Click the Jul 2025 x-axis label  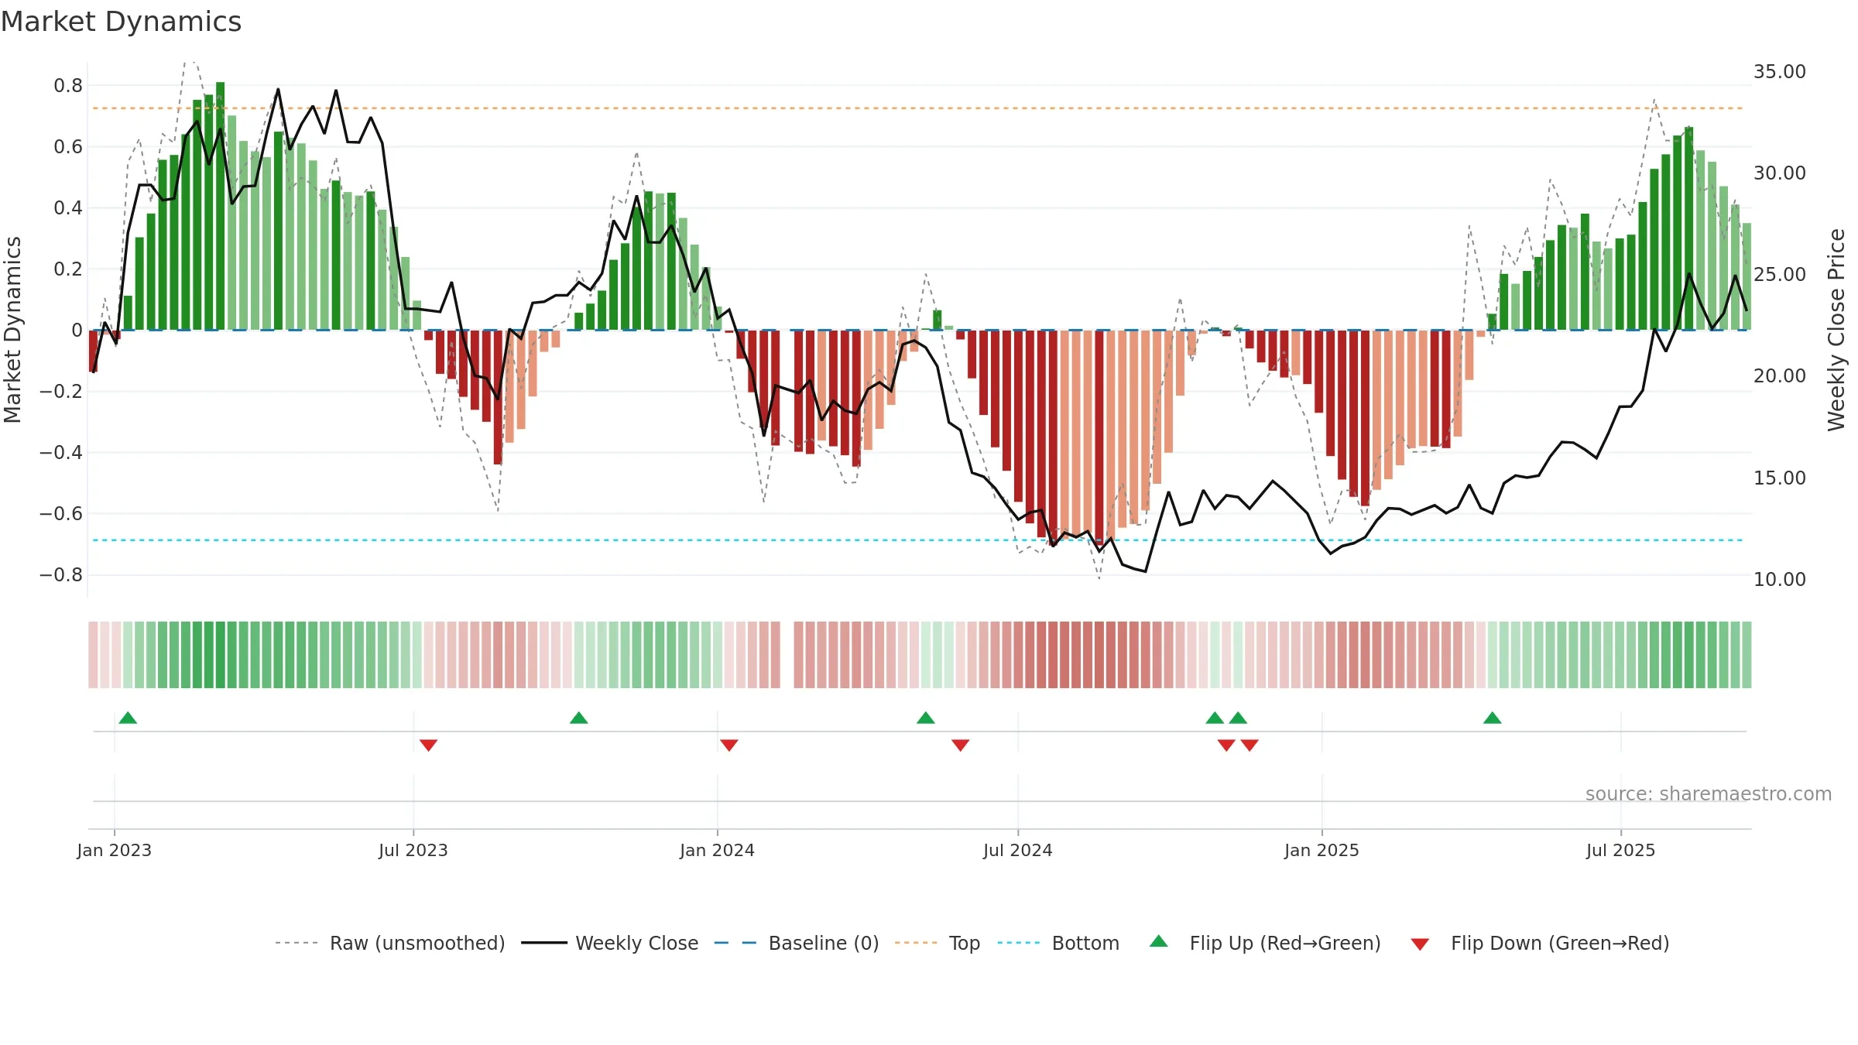pyautogui.click(x=1620, y=850)
